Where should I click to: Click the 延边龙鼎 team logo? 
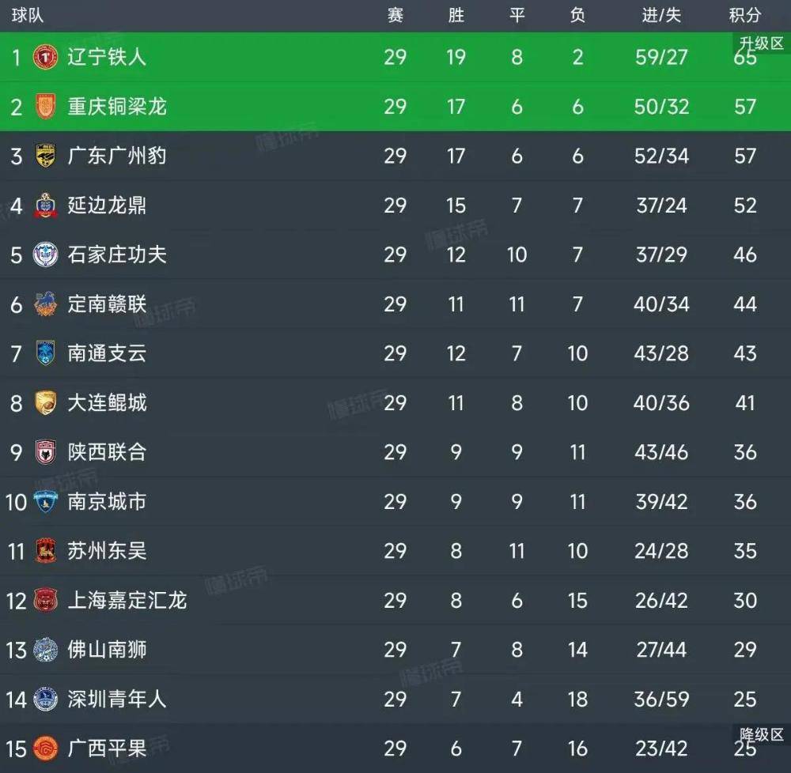pos(45,206)
